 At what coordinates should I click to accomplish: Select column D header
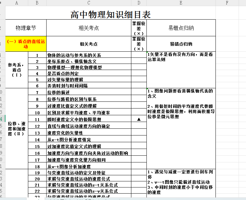138,3
